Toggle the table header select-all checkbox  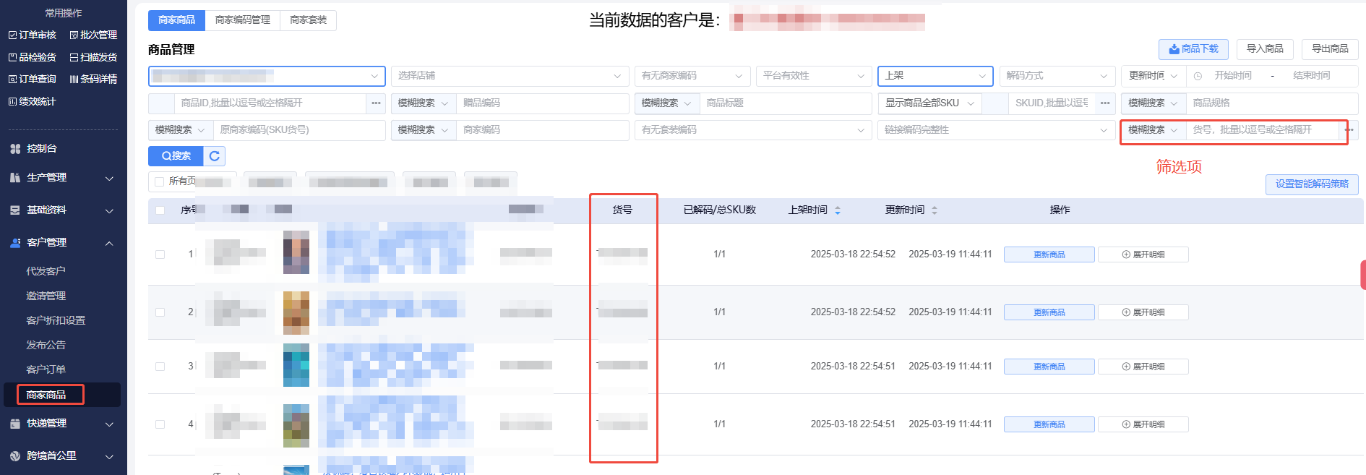160,210
